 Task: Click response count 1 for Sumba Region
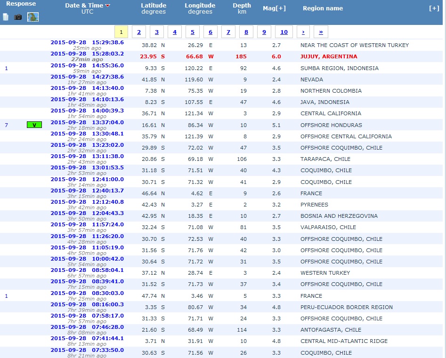tap(6, 68)
